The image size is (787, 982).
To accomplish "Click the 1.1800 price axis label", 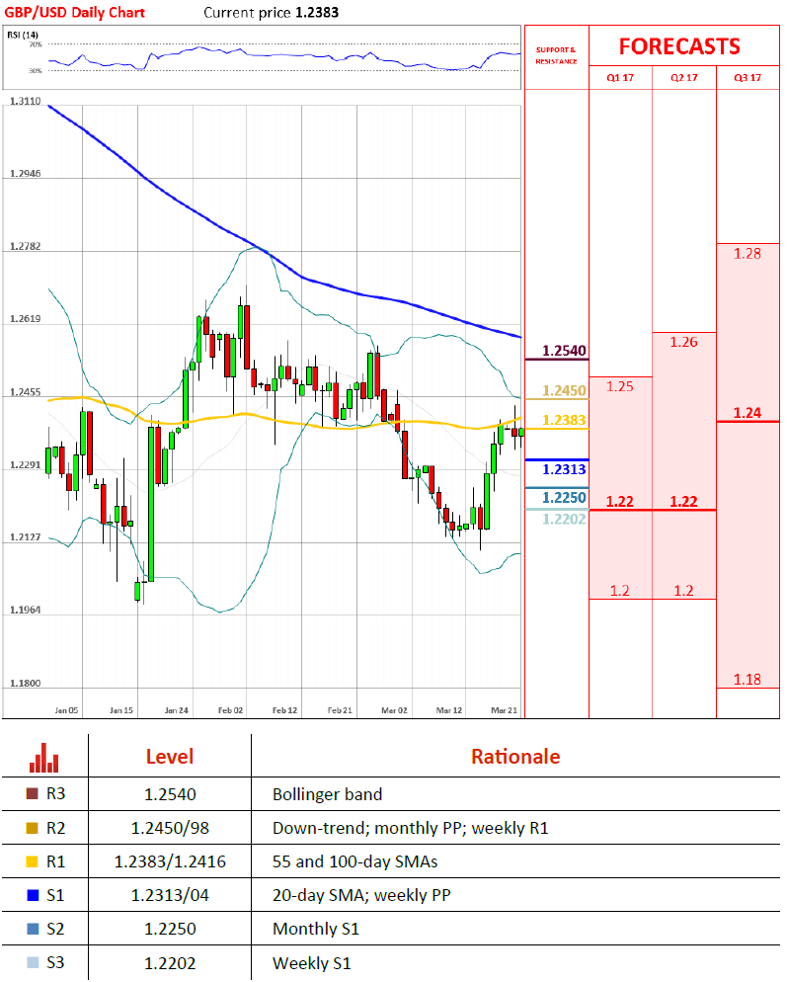I will [25, 684].
